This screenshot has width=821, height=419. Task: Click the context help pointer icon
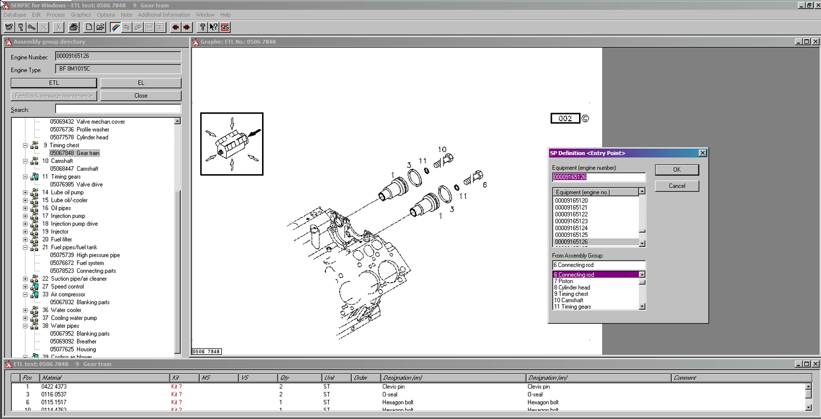(x=213, y=27)
